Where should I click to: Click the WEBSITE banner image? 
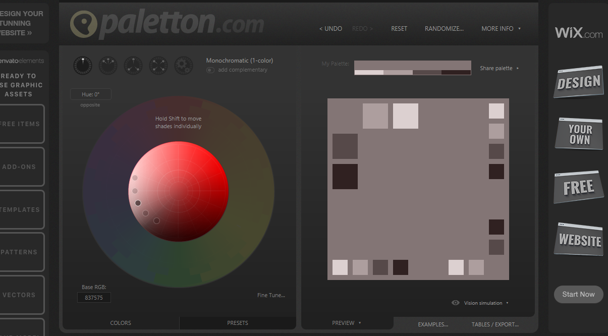pos(579,239)
